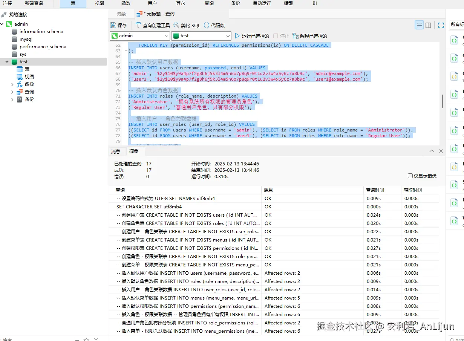Select the SET CHARACTER SET utf8mb4 row

point(274,207)
